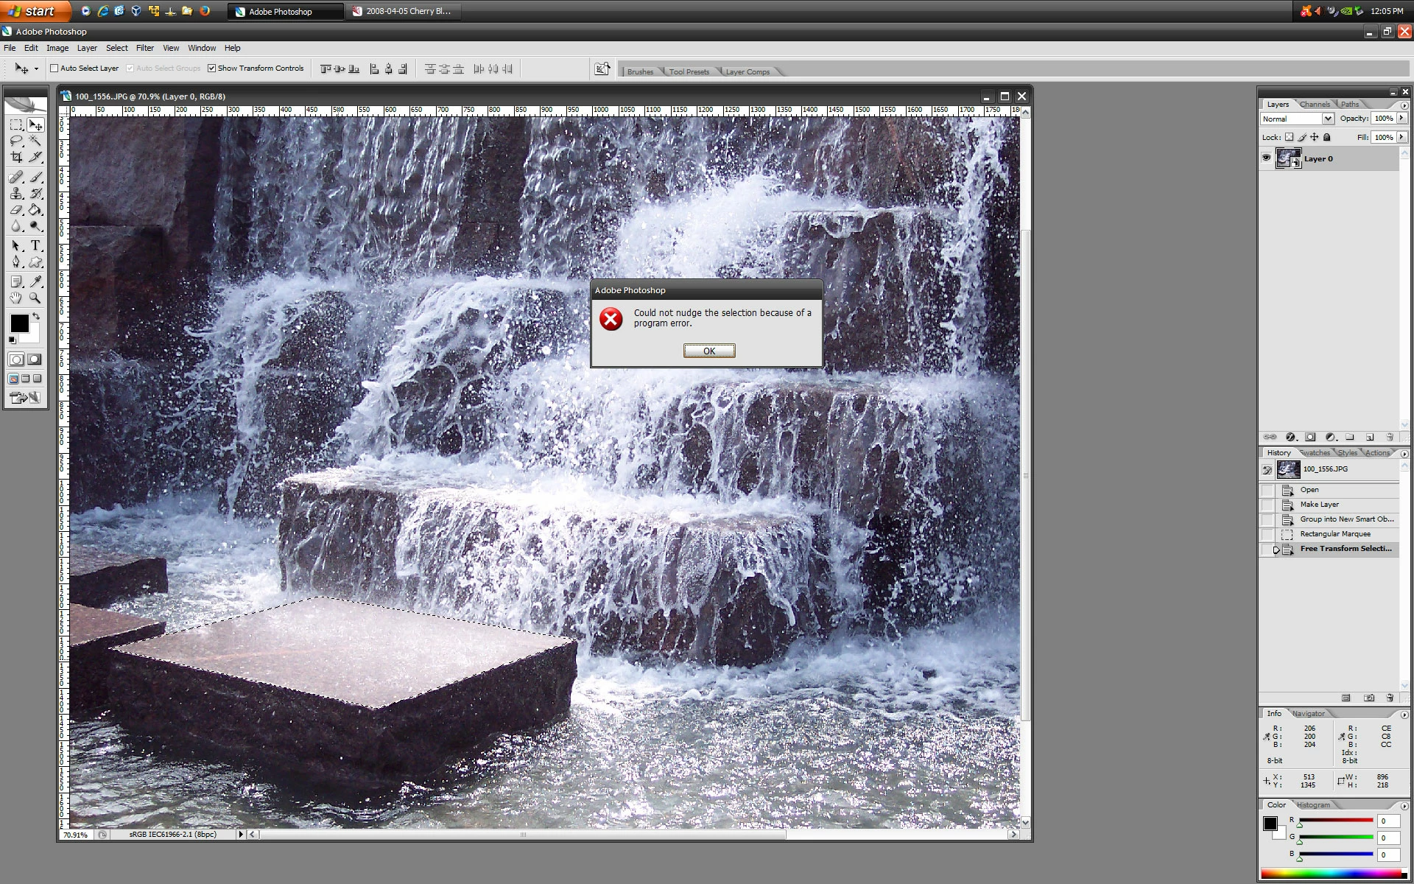Hide Layer 0 with eye icon
The width and height of the screenshot is (1414, 884).
(x=1266, y=158)
